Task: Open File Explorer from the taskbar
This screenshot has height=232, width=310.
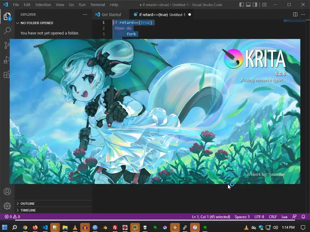Action: tap(65, 227)
